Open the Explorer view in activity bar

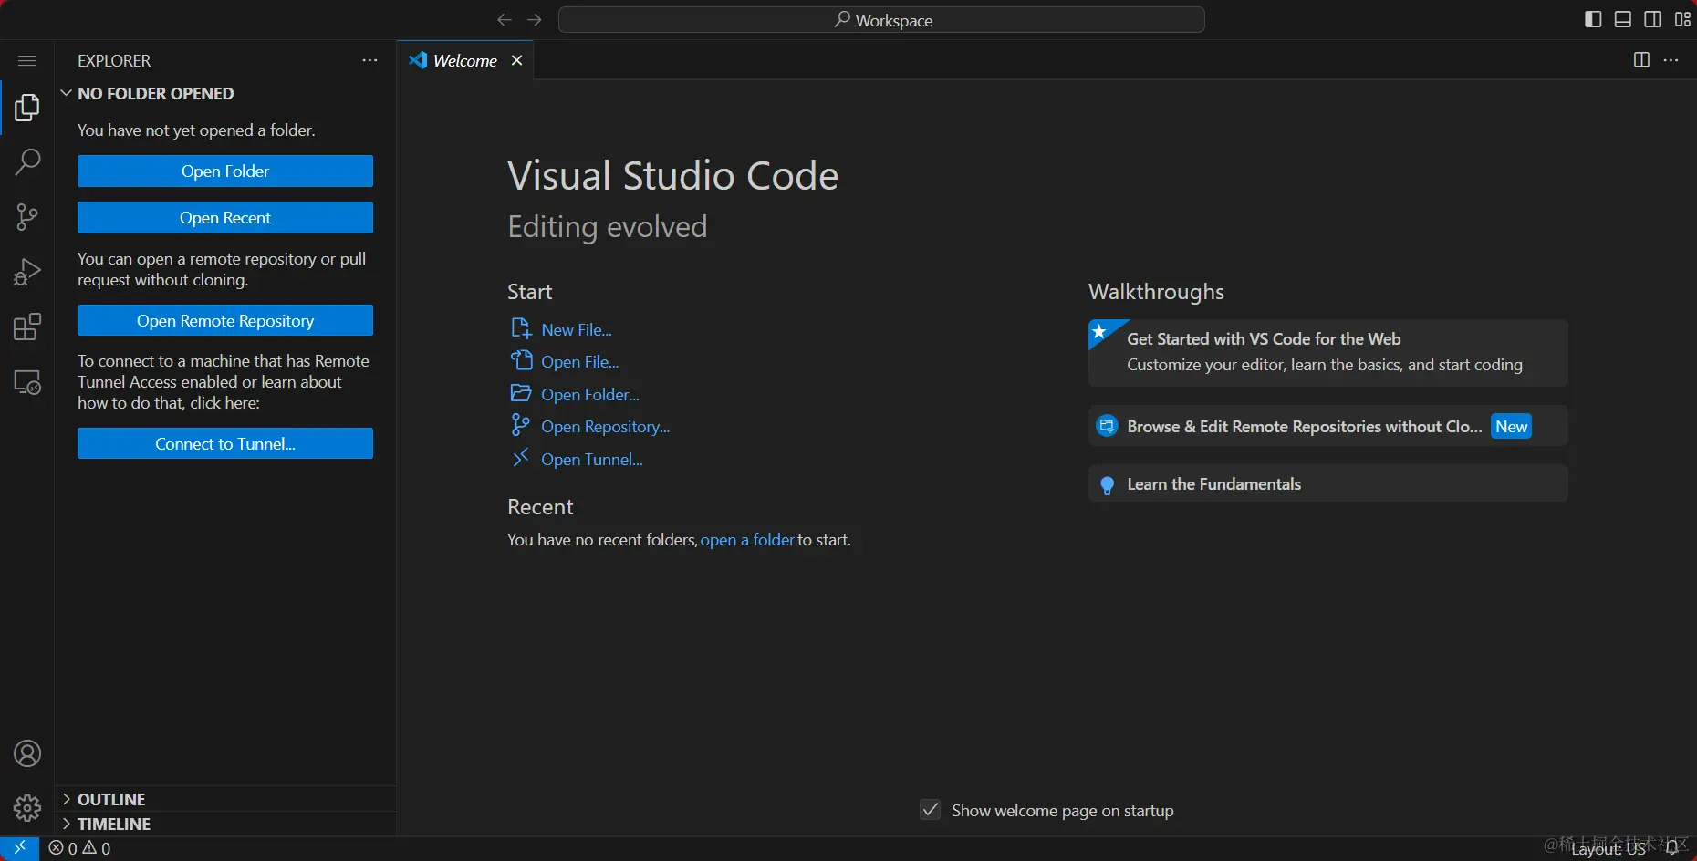coord(27,108)
